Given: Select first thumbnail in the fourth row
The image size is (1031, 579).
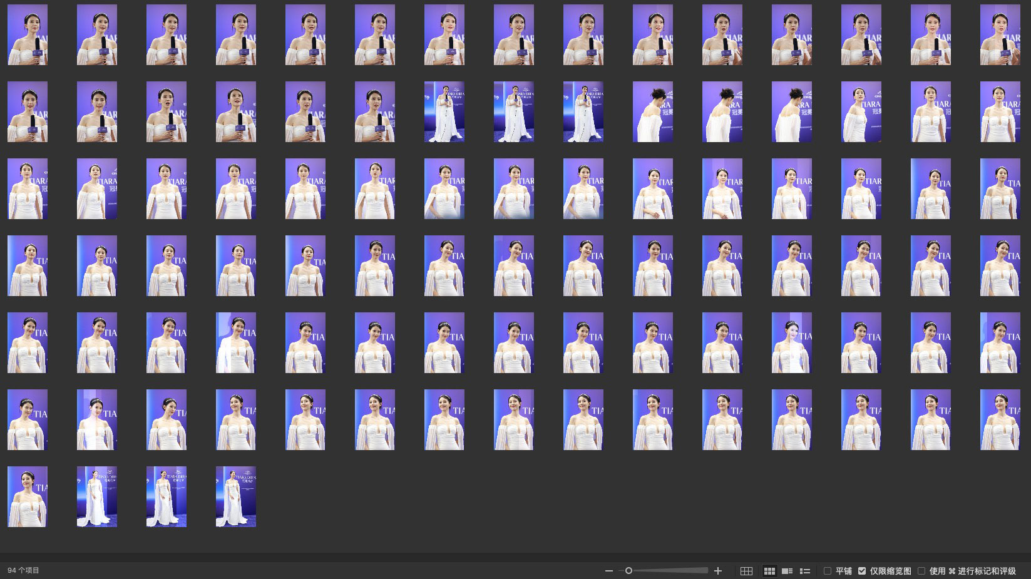Looking at the screenshot, I should click(x=28, y=265).
